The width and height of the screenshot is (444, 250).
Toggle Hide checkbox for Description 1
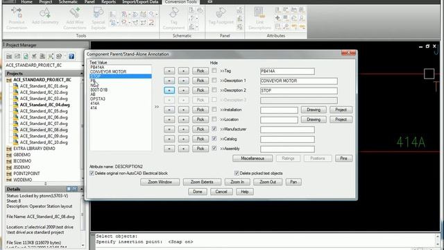[x=214, y=81]
